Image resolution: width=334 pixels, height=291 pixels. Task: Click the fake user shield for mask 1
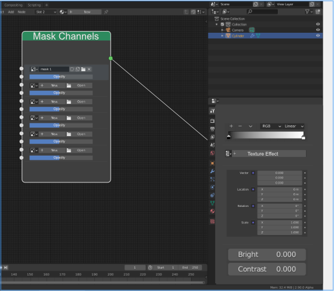coord(72,69)
